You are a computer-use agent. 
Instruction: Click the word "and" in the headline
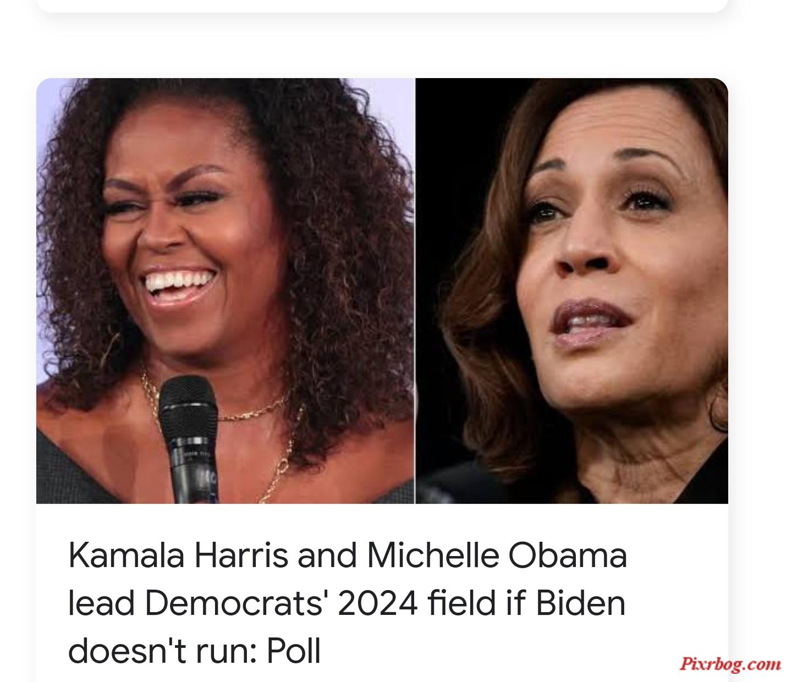[x=327, y=555]
